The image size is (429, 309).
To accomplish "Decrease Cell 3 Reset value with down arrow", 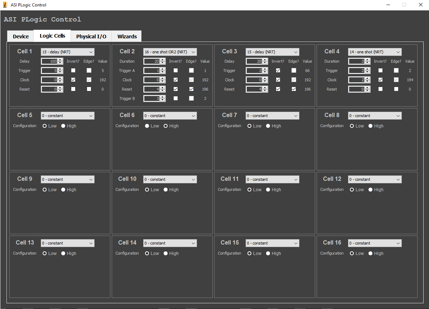I will click(265, 91).
